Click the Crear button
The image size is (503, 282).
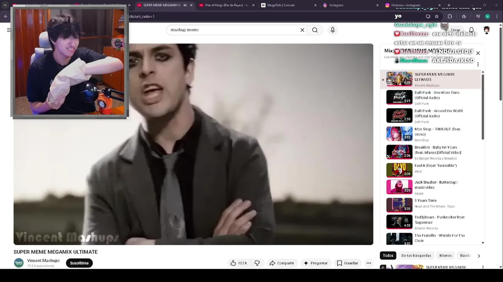[452, 30]
